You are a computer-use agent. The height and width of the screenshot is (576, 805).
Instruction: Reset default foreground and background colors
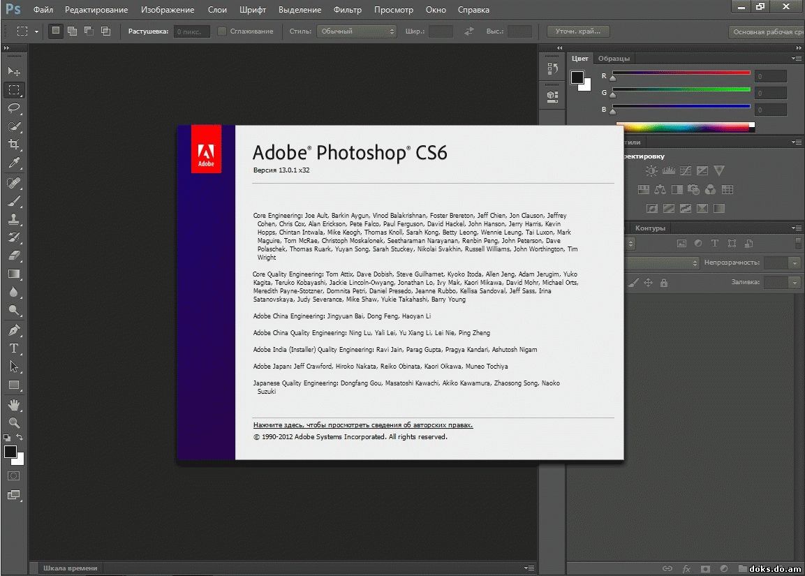tap(7, 438)
